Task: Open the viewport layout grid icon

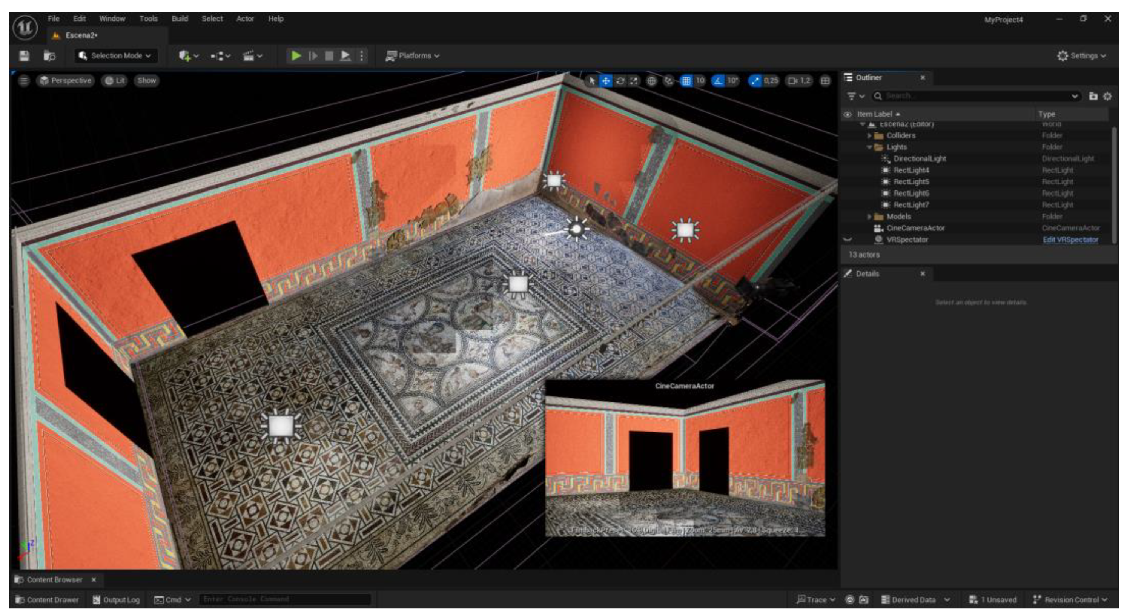Action: pos(825,81)
